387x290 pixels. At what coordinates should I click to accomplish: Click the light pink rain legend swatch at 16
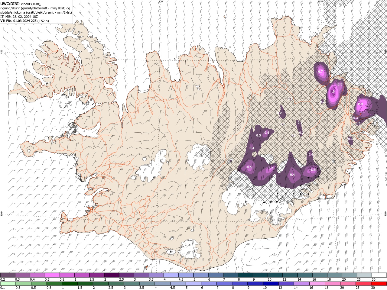pyautogui.click(x=317, y=284)
